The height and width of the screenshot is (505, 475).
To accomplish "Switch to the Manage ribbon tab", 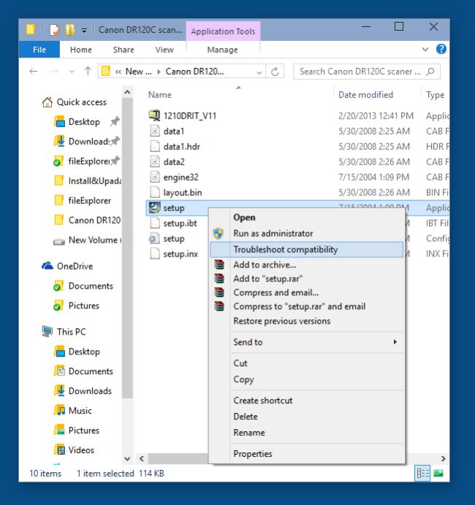I will [223, 50].
